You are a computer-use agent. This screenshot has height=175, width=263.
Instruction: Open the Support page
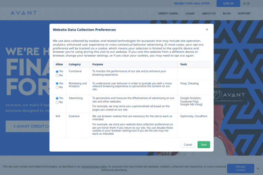[244, 14]
